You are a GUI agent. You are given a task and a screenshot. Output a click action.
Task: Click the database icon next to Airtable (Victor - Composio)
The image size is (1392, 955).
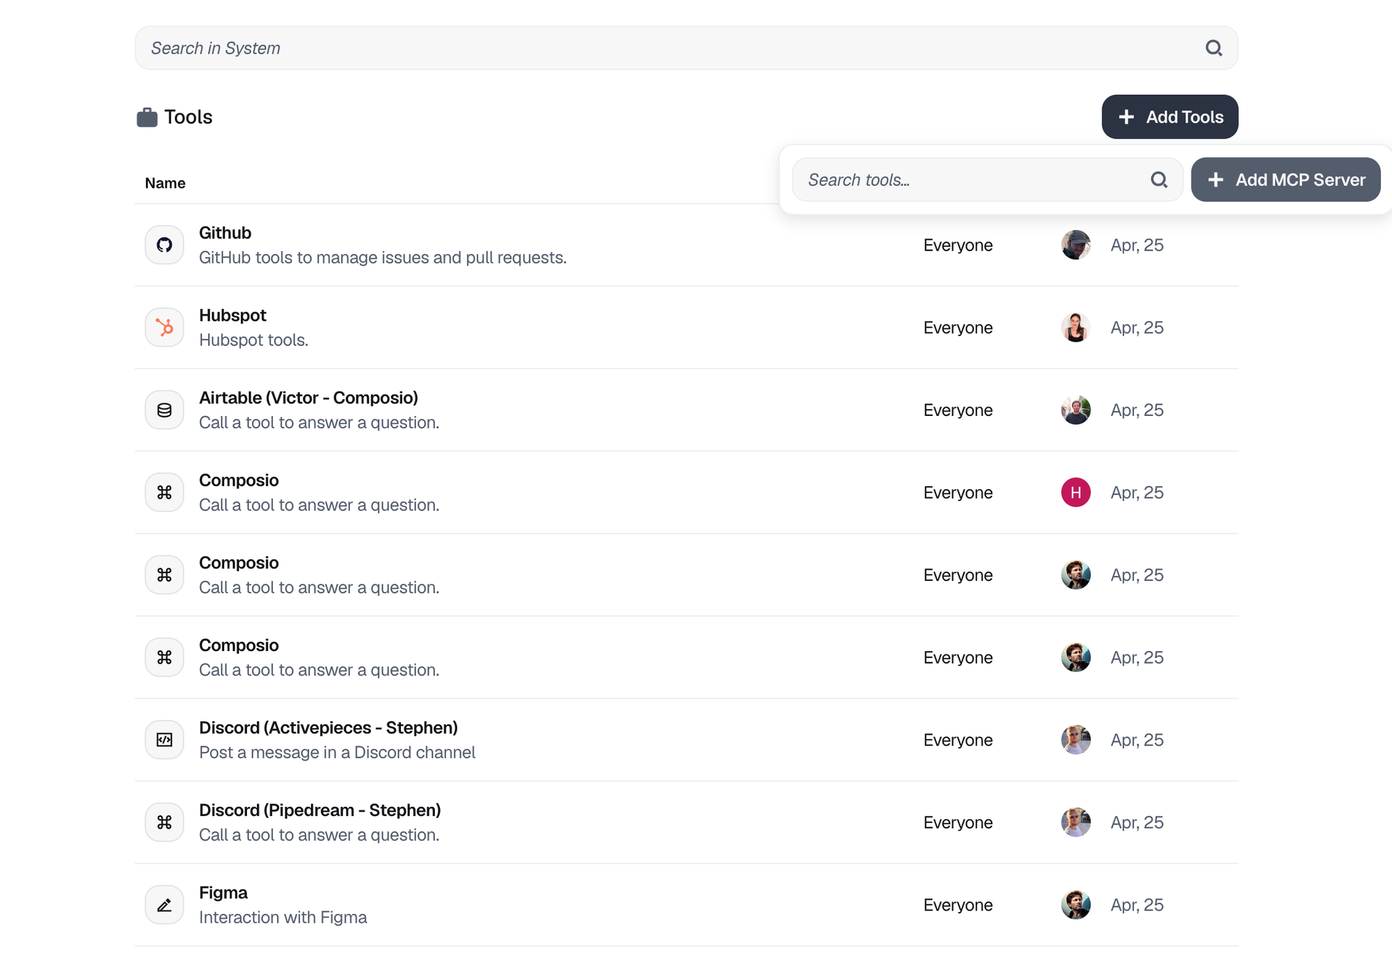pyautogui.click(x=164, y=410)
